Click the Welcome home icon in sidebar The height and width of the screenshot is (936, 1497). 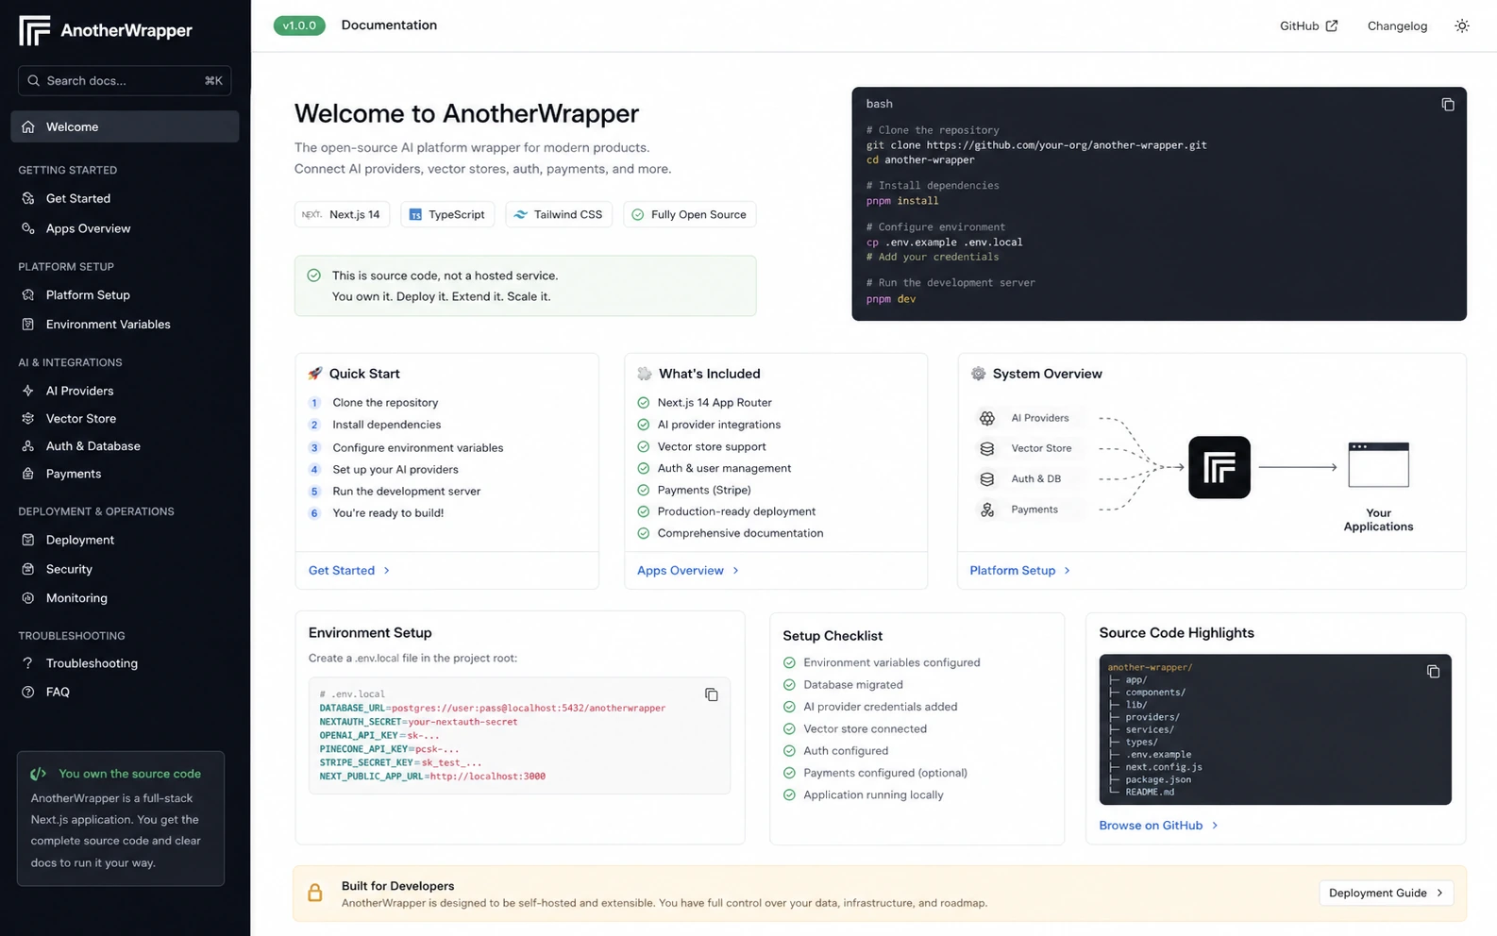pos(28,126)
